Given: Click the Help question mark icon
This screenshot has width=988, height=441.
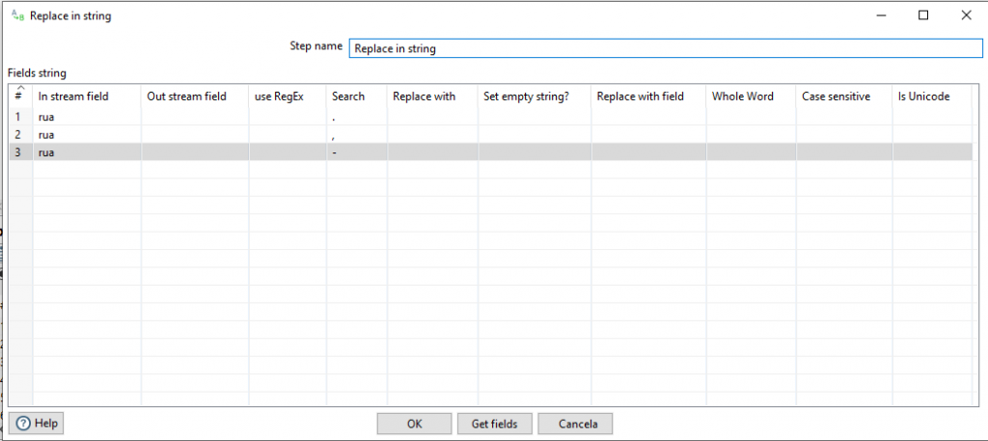Looking at the screenshot, I should 23,424.
